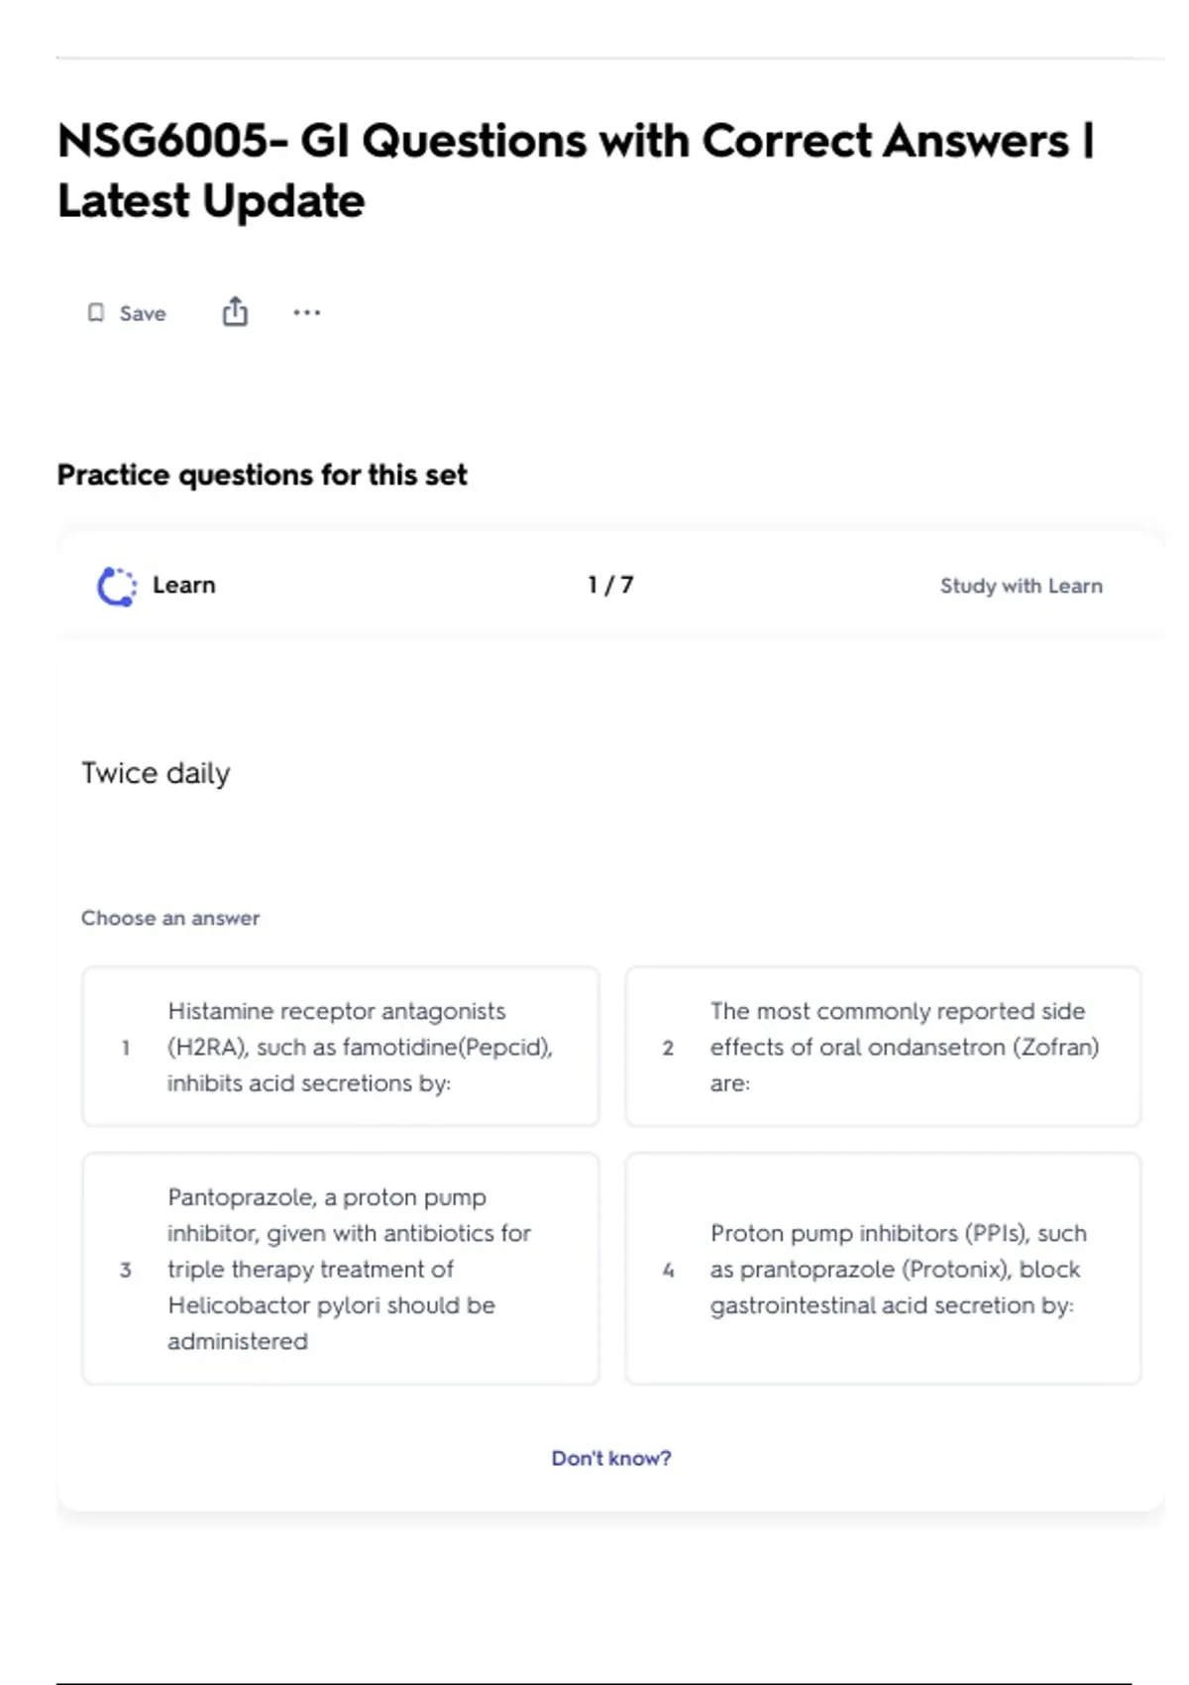This screenshot has width=1189, height=1685.
Task: Click the Learn mode circular icon
Action: tap(117, 586)
